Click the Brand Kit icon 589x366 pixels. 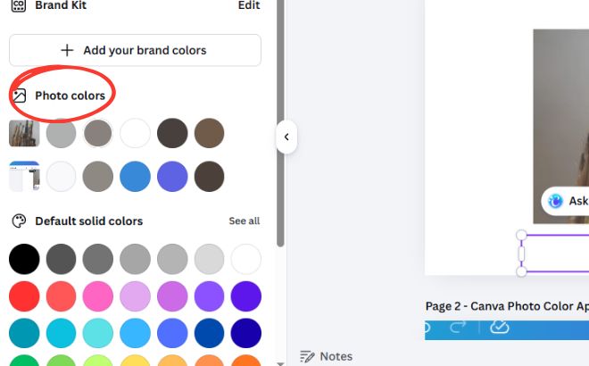point(19,5)
